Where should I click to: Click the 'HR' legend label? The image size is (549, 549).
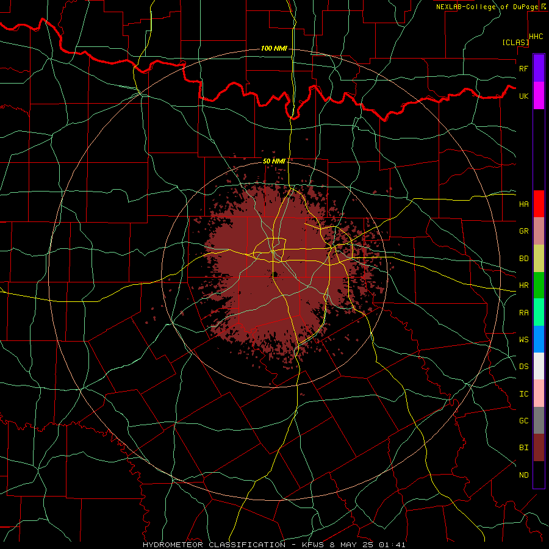[523, 285]
